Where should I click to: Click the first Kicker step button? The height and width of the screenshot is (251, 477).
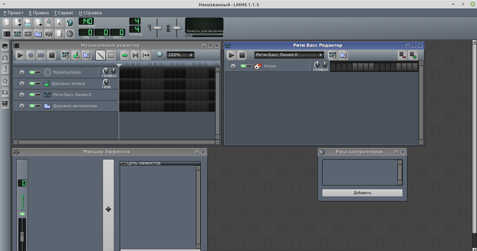[x=333, y=67]
